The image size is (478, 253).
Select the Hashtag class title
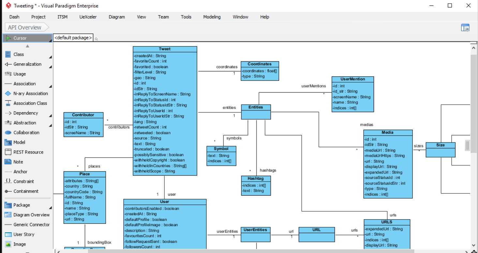coord(256,179)
